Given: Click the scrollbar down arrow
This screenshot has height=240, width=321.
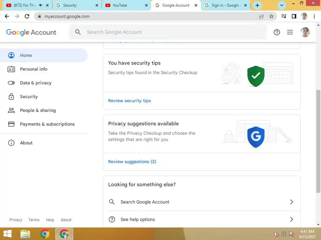Looking at the screenshot, I should (318, 225).
